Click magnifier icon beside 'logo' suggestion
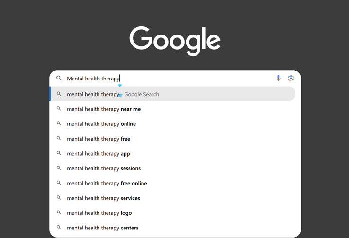 (59, 212)
